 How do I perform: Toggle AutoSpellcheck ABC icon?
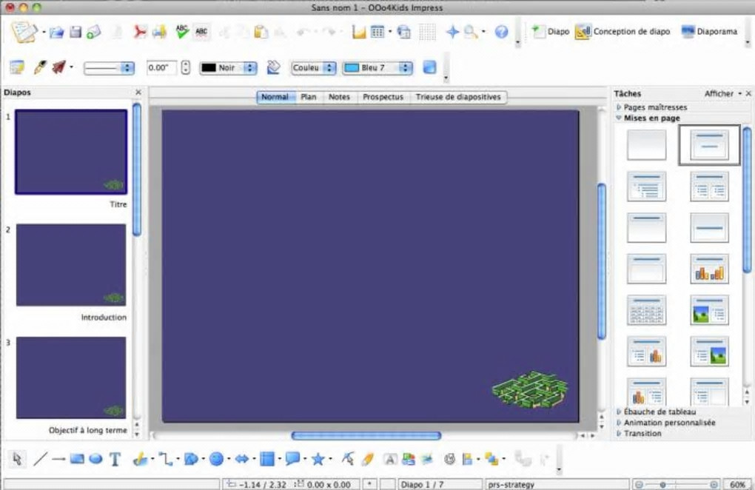(x=201, y=32)
